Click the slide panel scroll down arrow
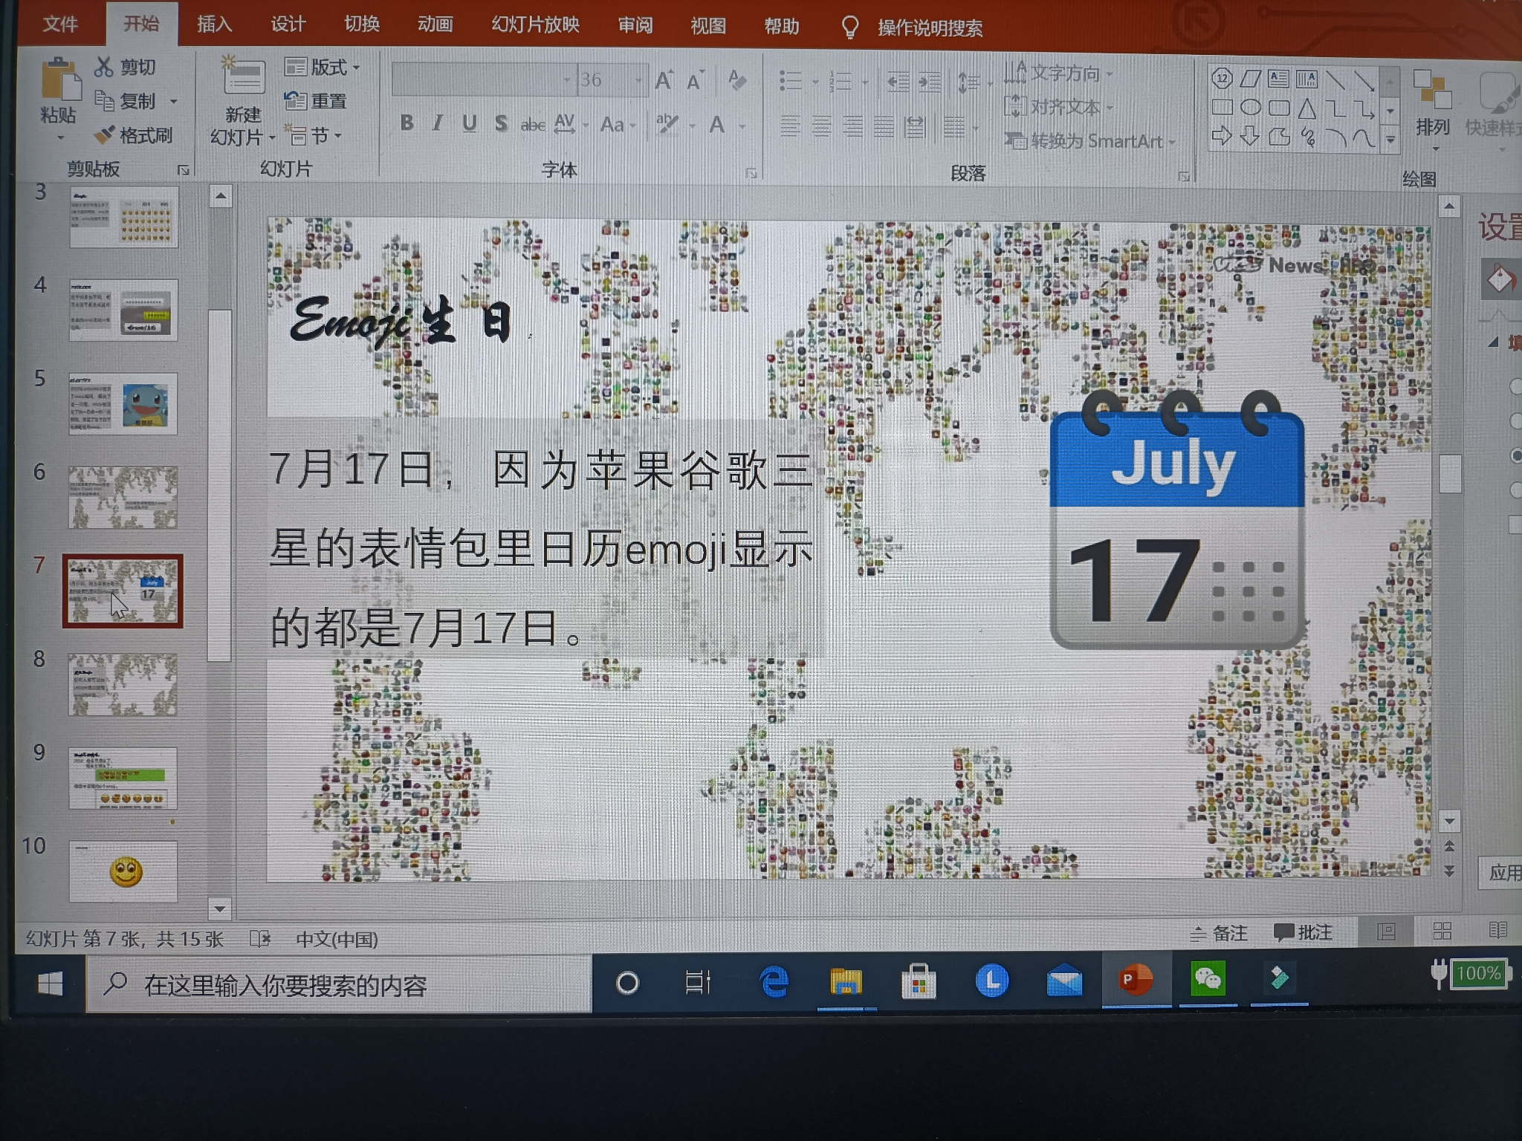This screenshot has height=1141, width=1522. tap(220, 908)
